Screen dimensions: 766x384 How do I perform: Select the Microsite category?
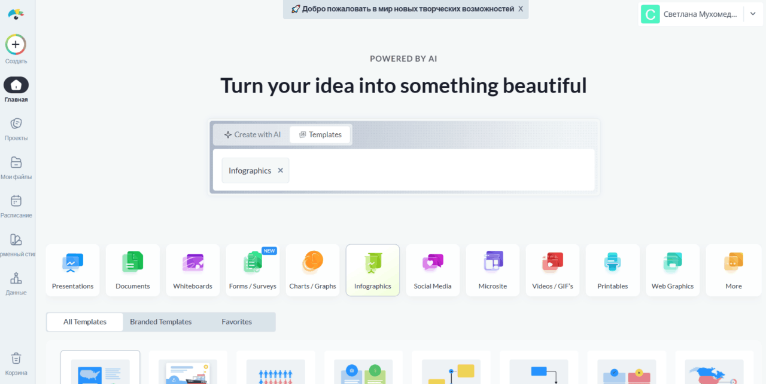pos(493,270)
